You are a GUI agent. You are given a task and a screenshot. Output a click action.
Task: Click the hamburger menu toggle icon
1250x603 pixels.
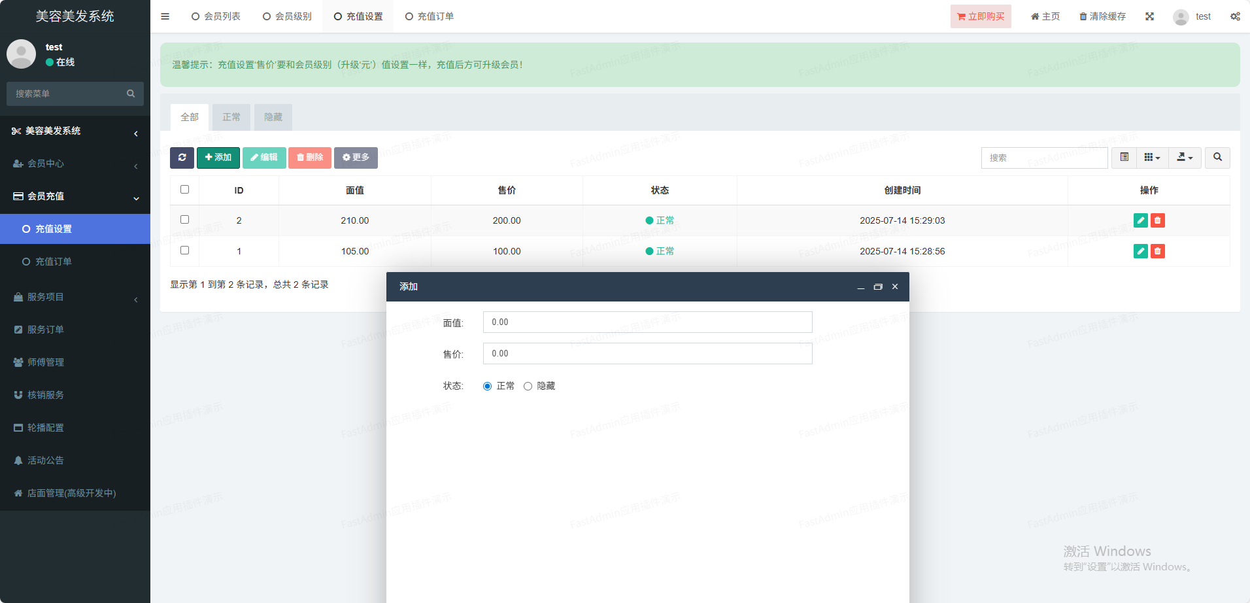[165, 16]
